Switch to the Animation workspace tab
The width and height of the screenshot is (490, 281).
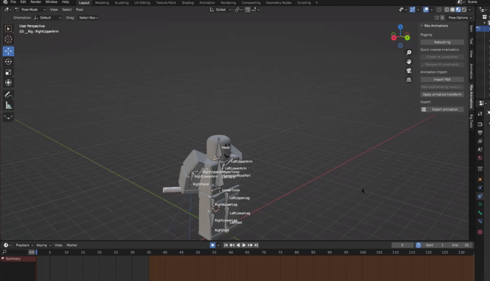(x=207, y=3)
